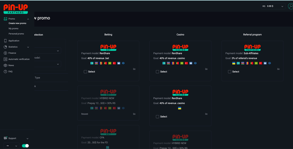This screenshot has width=293, height=149.
Task: Click Brazil flag on the multi-flag Casino RevShare card
Action: pos(182,63)
